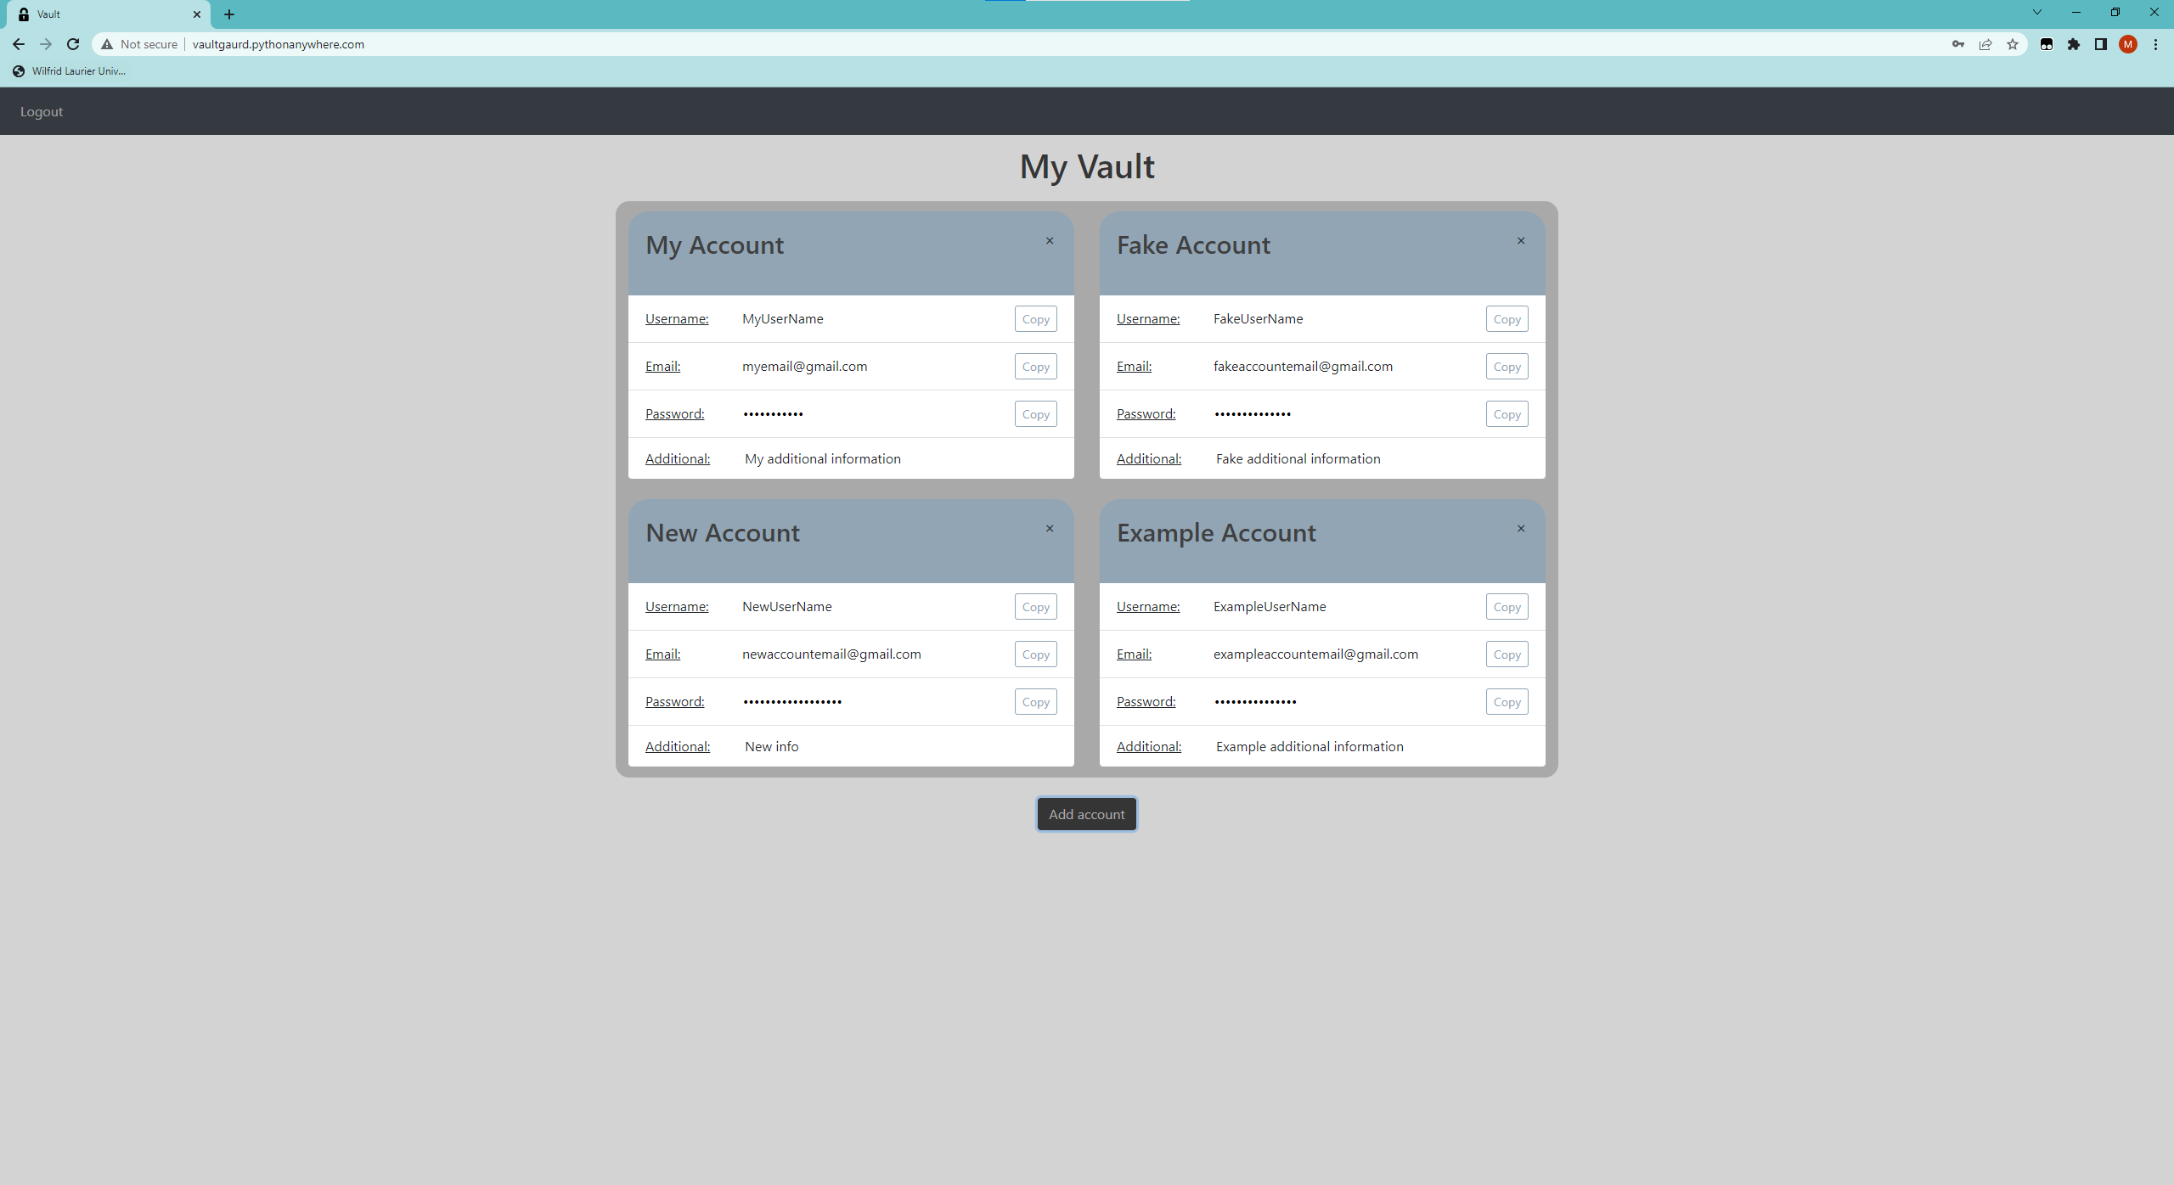Click the share icon in the toolbar

click(1985, 44)
